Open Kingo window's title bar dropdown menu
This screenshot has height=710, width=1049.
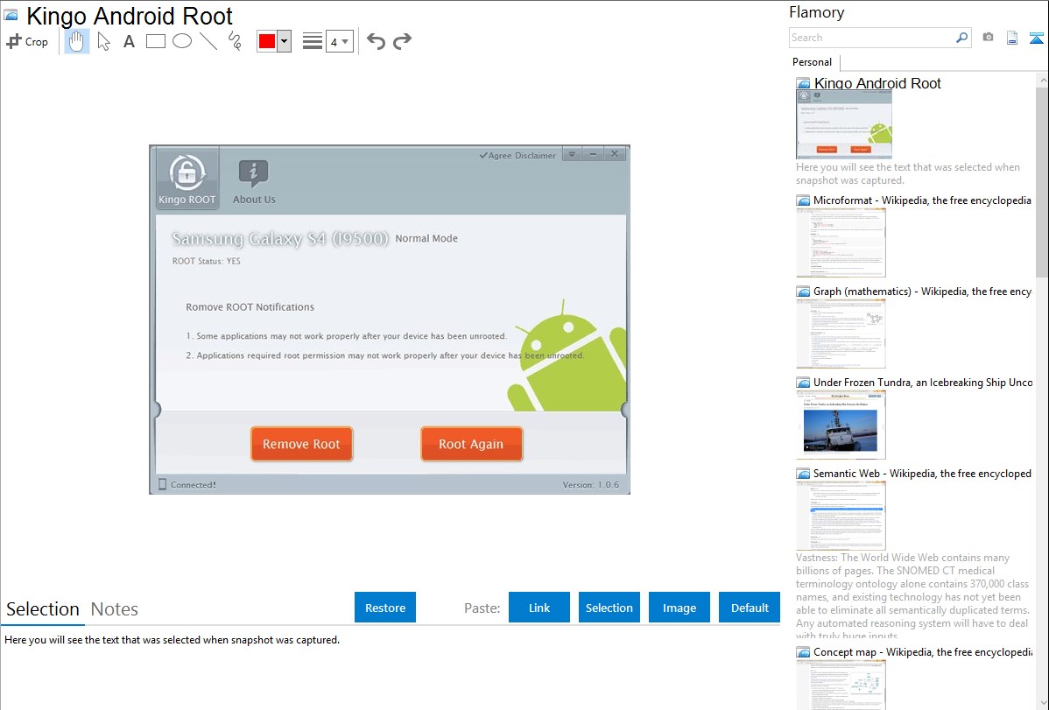572,154
